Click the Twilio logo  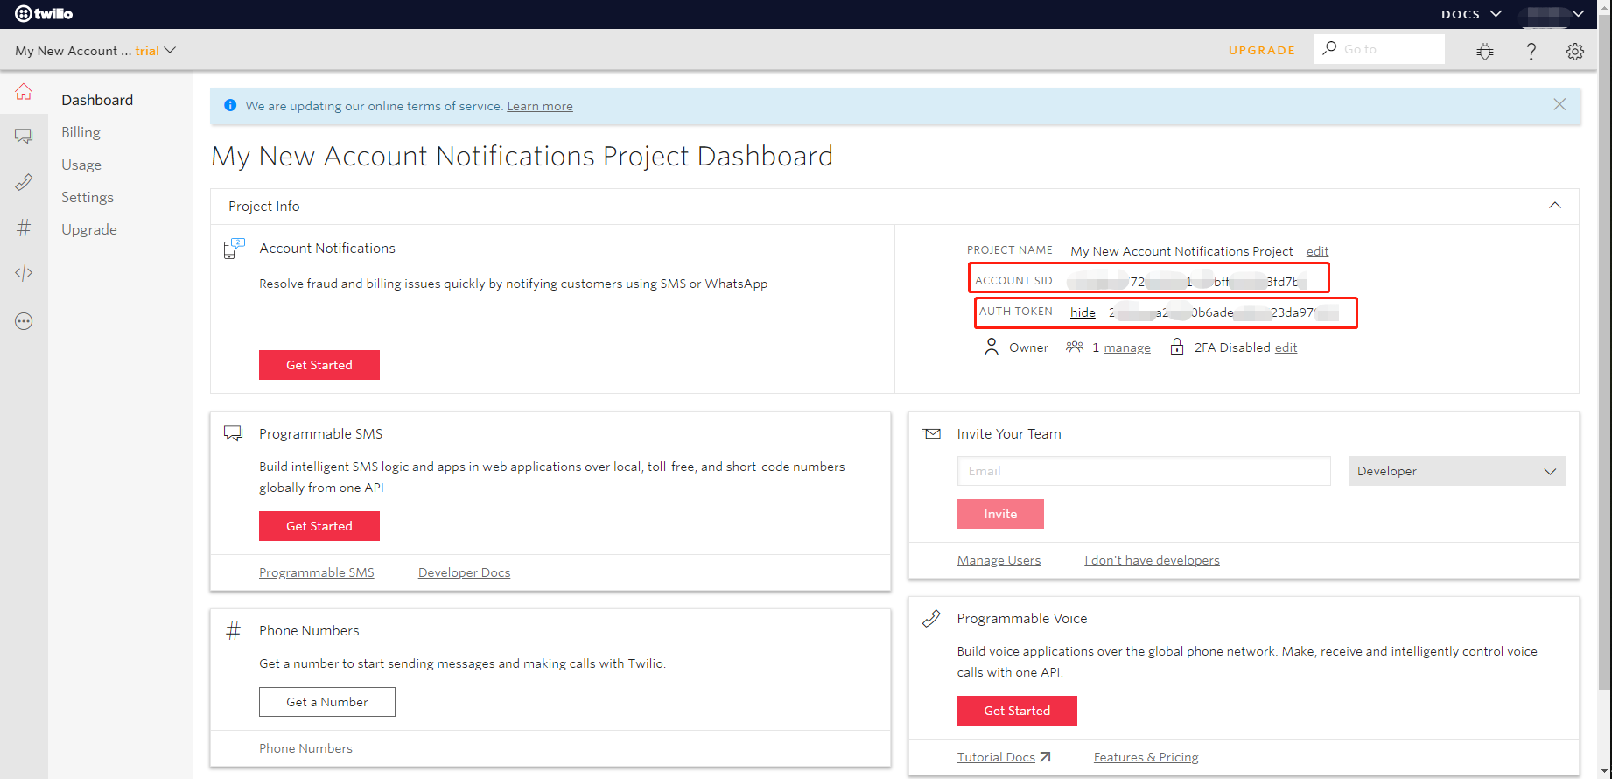tap(44, 13)
